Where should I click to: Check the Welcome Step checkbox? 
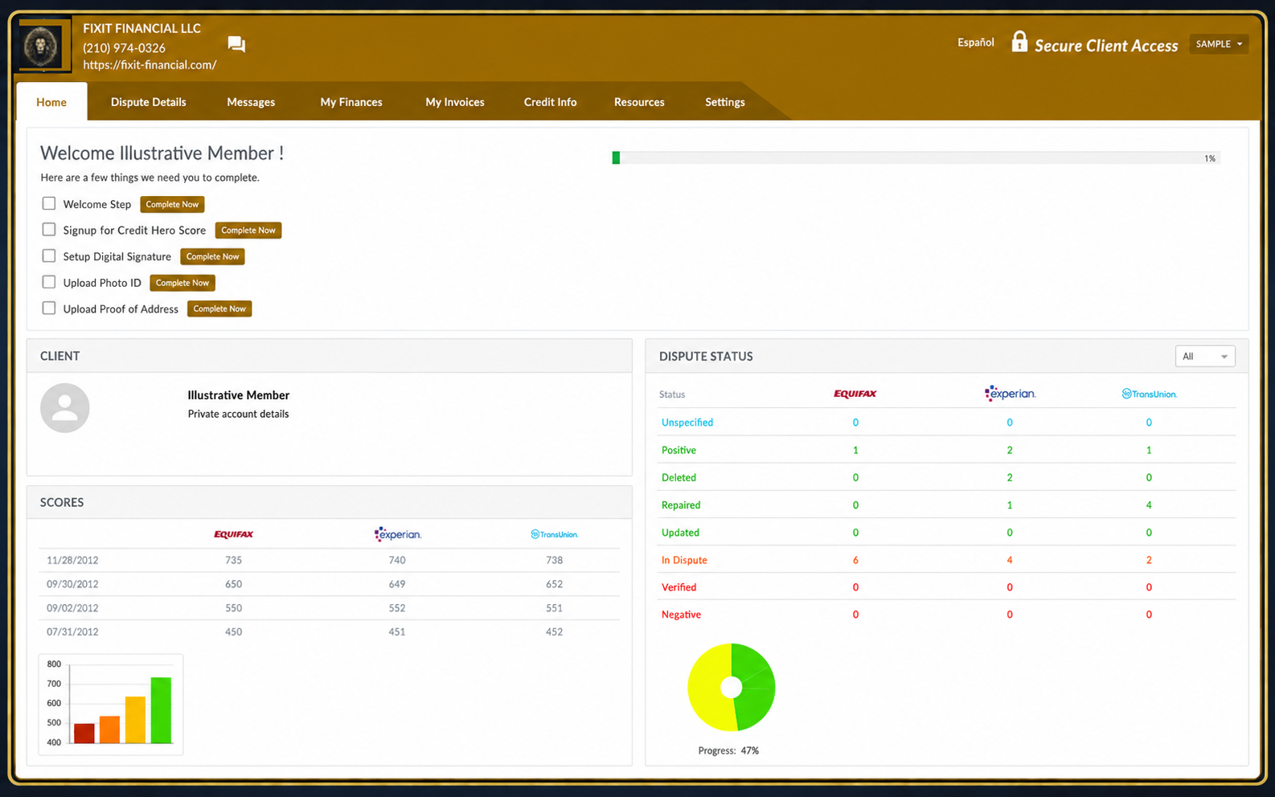click(x=49, y=204)
